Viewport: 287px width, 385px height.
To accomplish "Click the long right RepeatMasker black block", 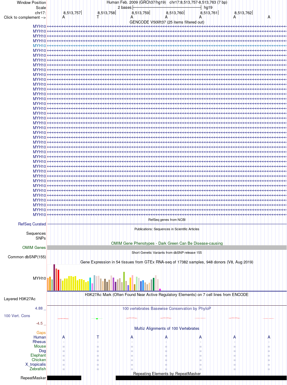I will [201, 378].
